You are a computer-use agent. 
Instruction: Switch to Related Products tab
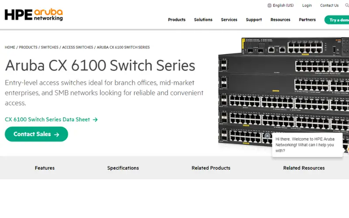click(x=211, y=168)
